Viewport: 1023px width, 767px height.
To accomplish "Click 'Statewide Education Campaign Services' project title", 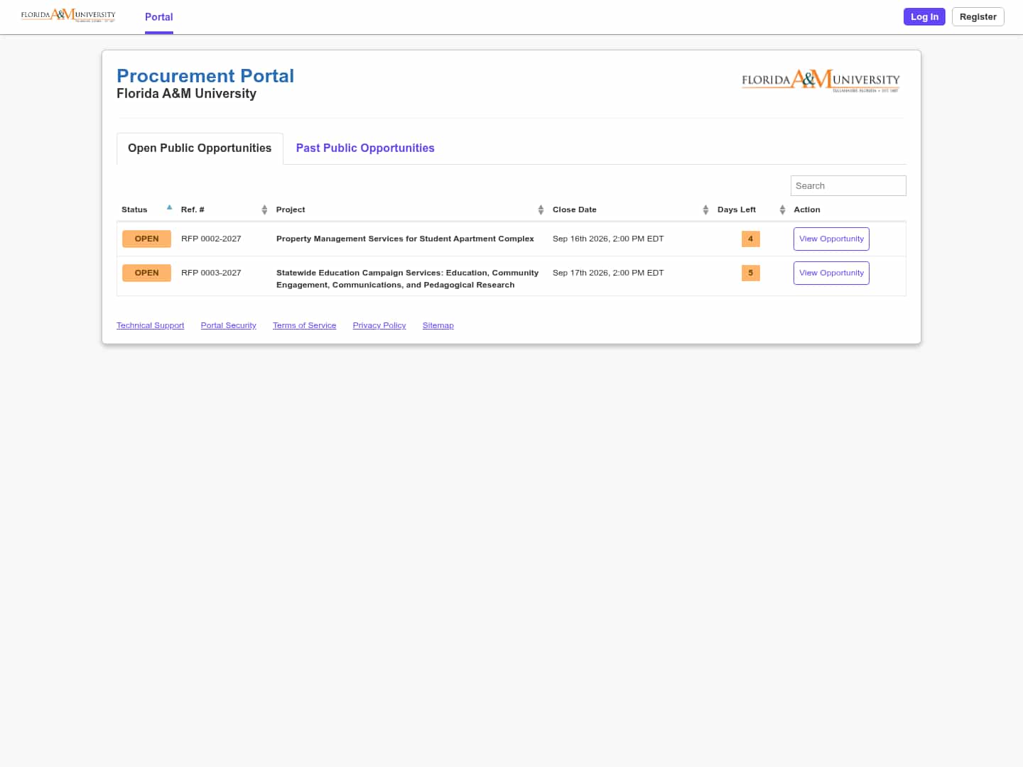I will [x=407, y=279].
